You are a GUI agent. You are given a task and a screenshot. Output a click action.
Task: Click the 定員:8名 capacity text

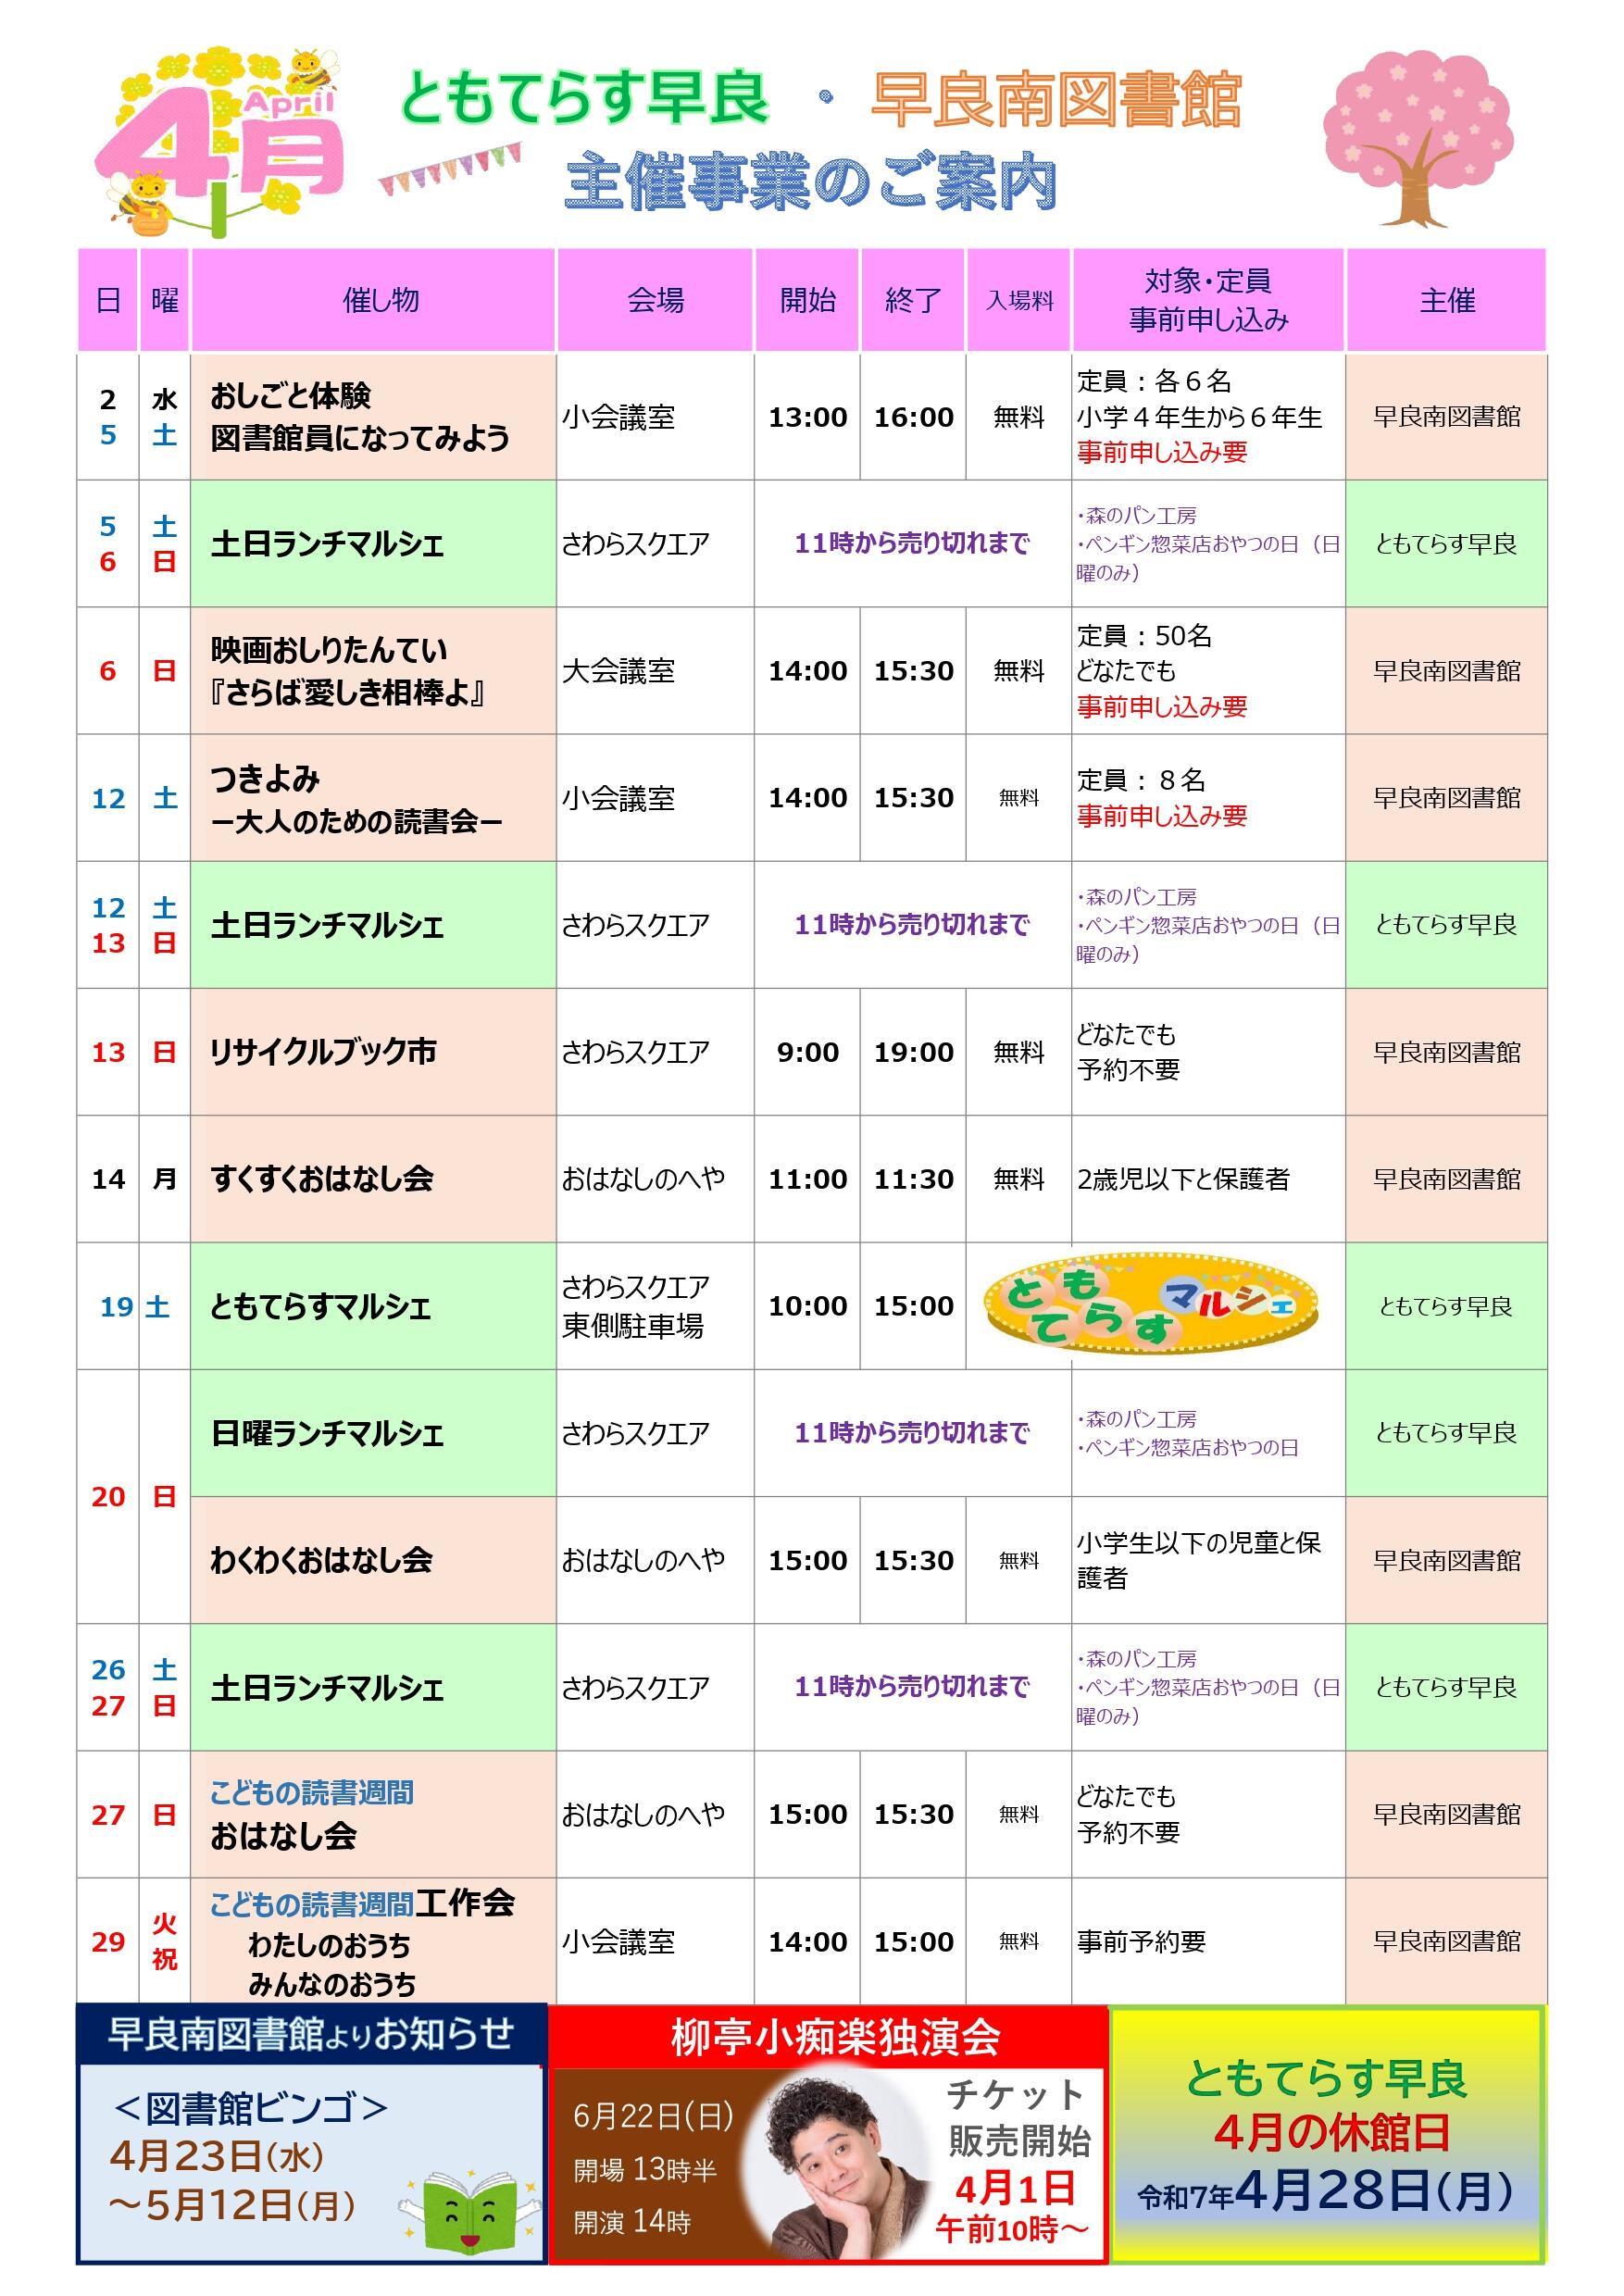1141,780
